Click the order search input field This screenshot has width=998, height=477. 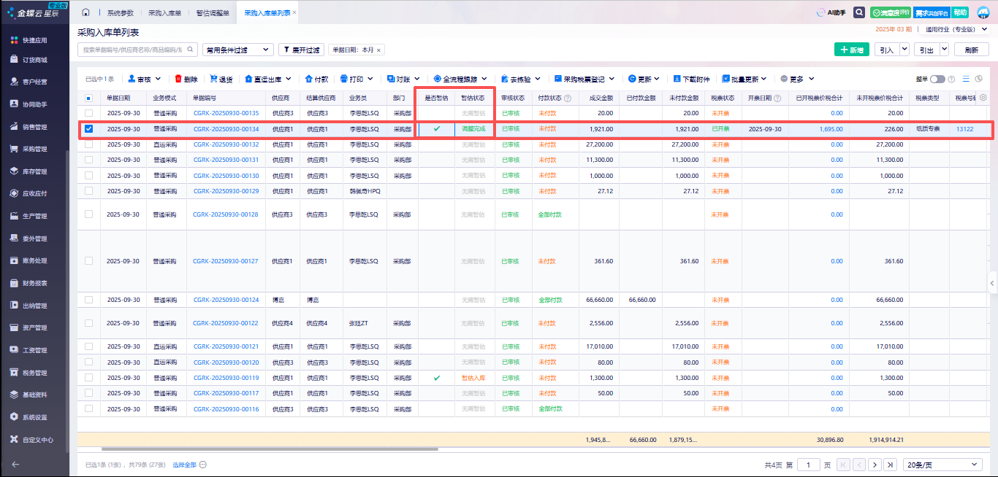click(132, 50)
